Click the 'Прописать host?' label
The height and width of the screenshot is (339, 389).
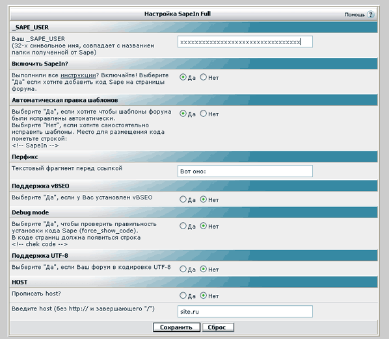click(36, 294)
